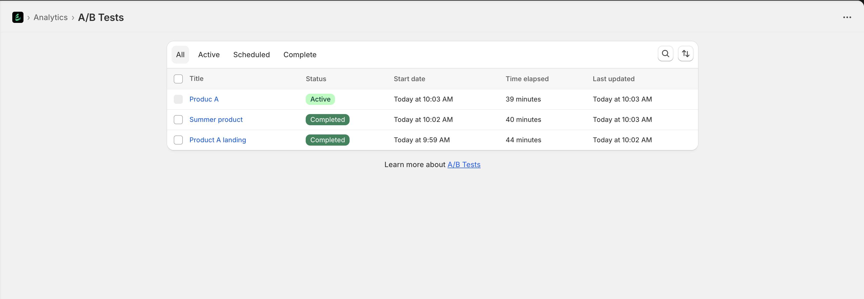Click the Active status badge

(x=320, y=100)
